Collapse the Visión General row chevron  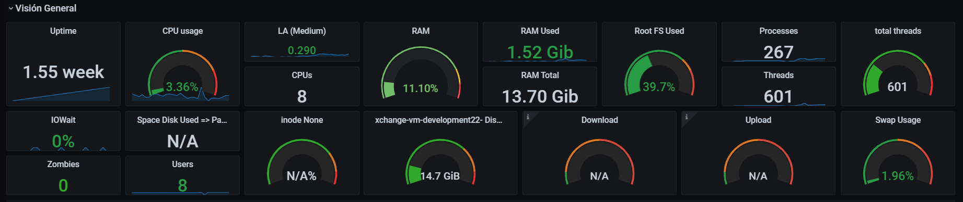pyautogui.click(x=10, y=8)
